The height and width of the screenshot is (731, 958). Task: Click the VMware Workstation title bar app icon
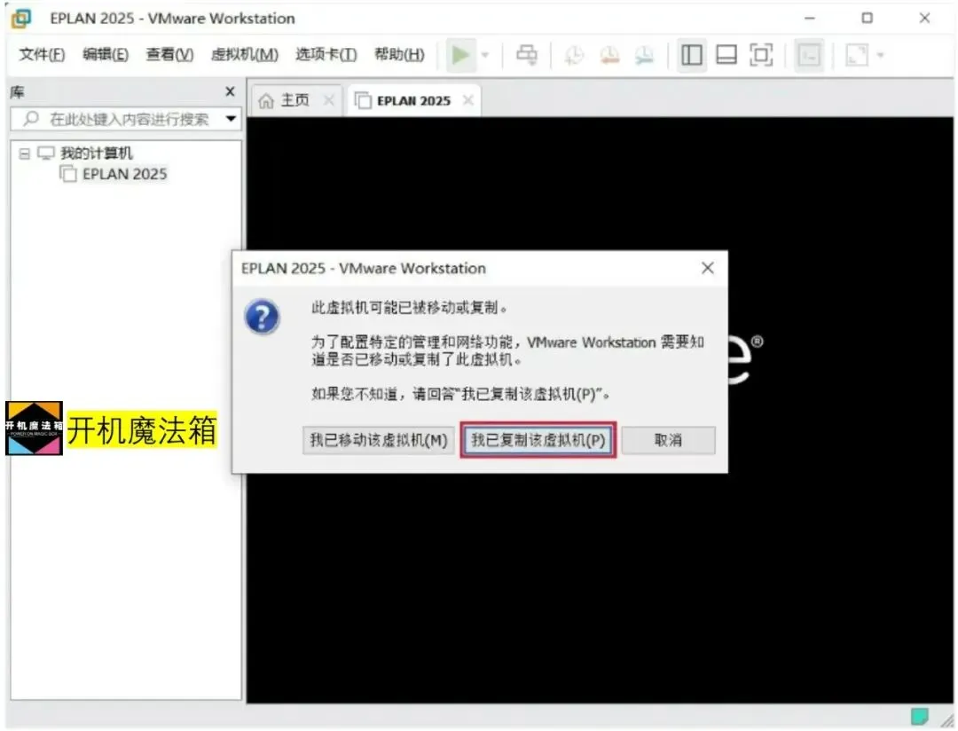point(21,19)
